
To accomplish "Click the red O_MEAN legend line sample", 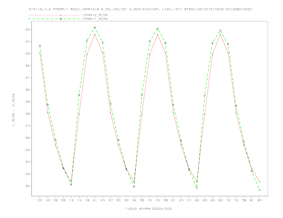I will [55, 15].
